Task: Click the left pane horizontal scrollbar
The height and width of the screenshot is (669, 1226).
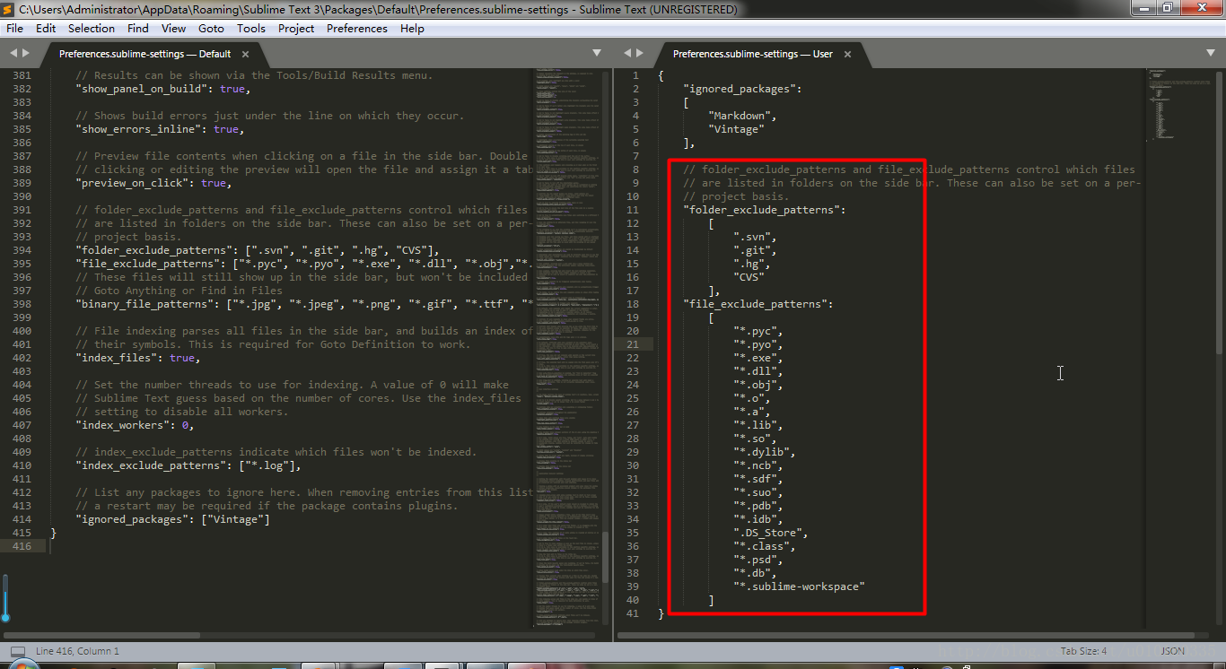Action: pos(103,636)
